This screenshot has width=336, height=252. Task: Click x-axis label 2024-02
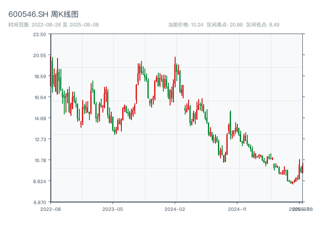pos(175,209)
